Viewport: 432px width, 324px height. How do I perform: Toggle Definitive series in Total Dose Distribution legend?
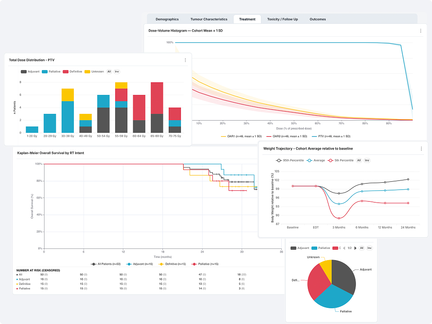pyautogui.click(x=72, y=72)
